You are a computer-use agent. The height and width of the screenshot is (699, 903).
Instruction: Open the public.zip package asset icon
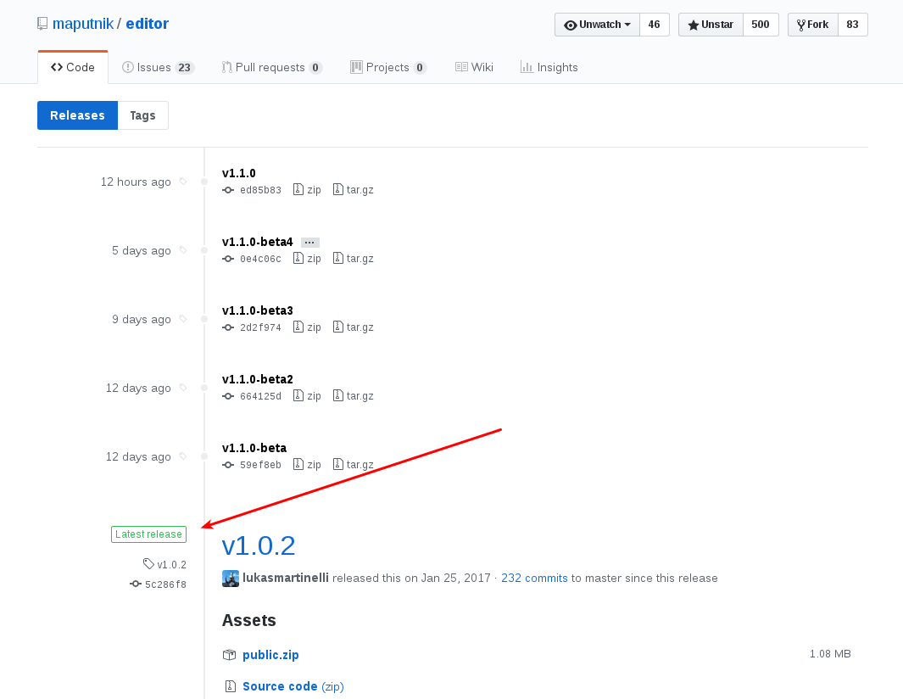(229, 654)
